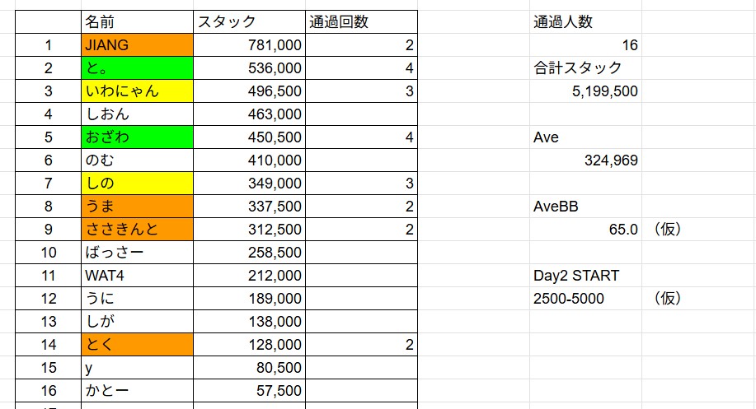The width and height of the screenshot is (756, 409).
Task: Select the yellow しの cell
Action: click(137, 184)
